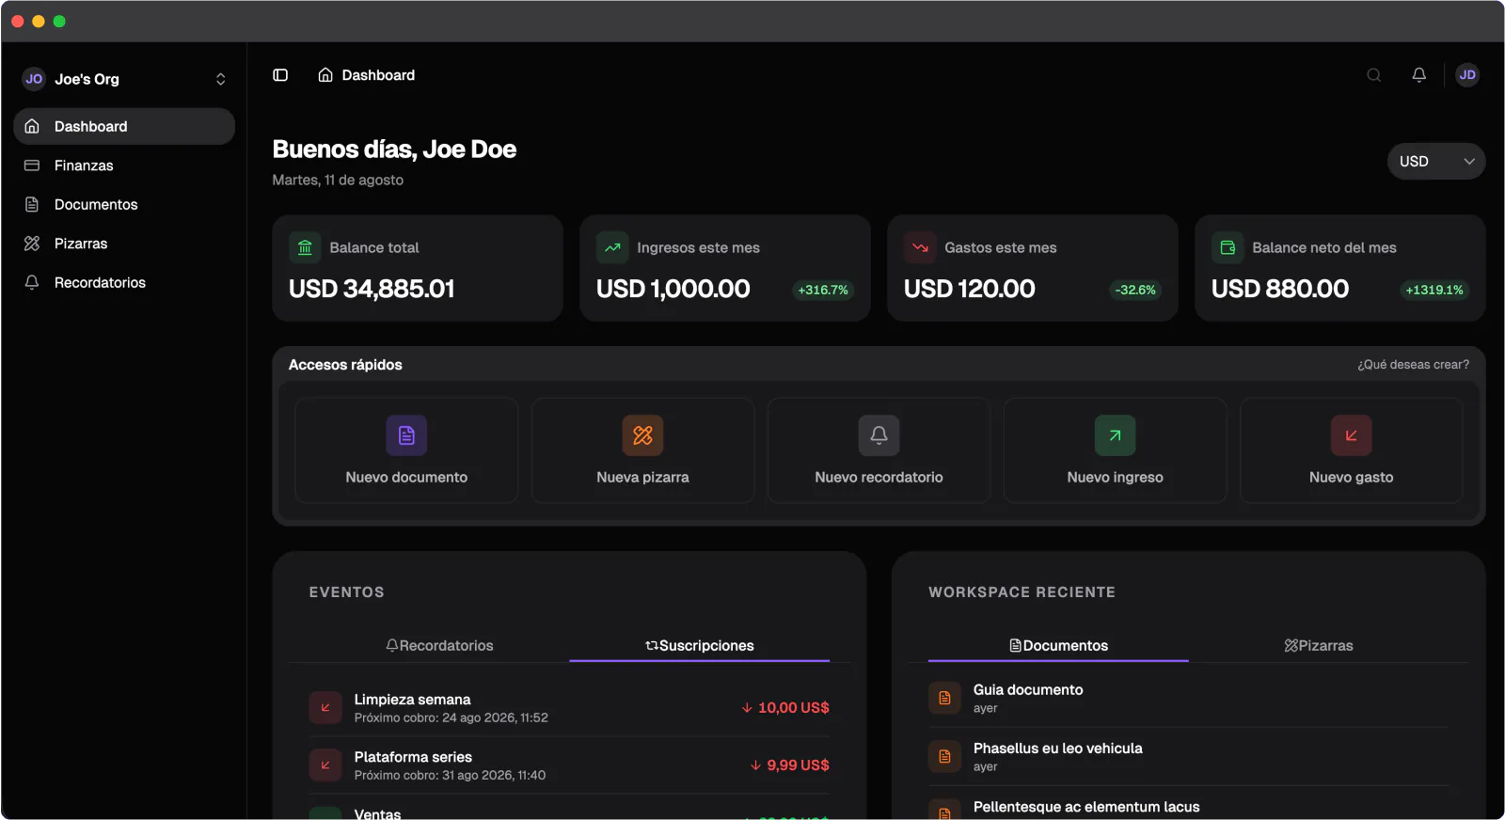Click the green arrow Nuevo ingreso icon

[x=1115, y=435]
